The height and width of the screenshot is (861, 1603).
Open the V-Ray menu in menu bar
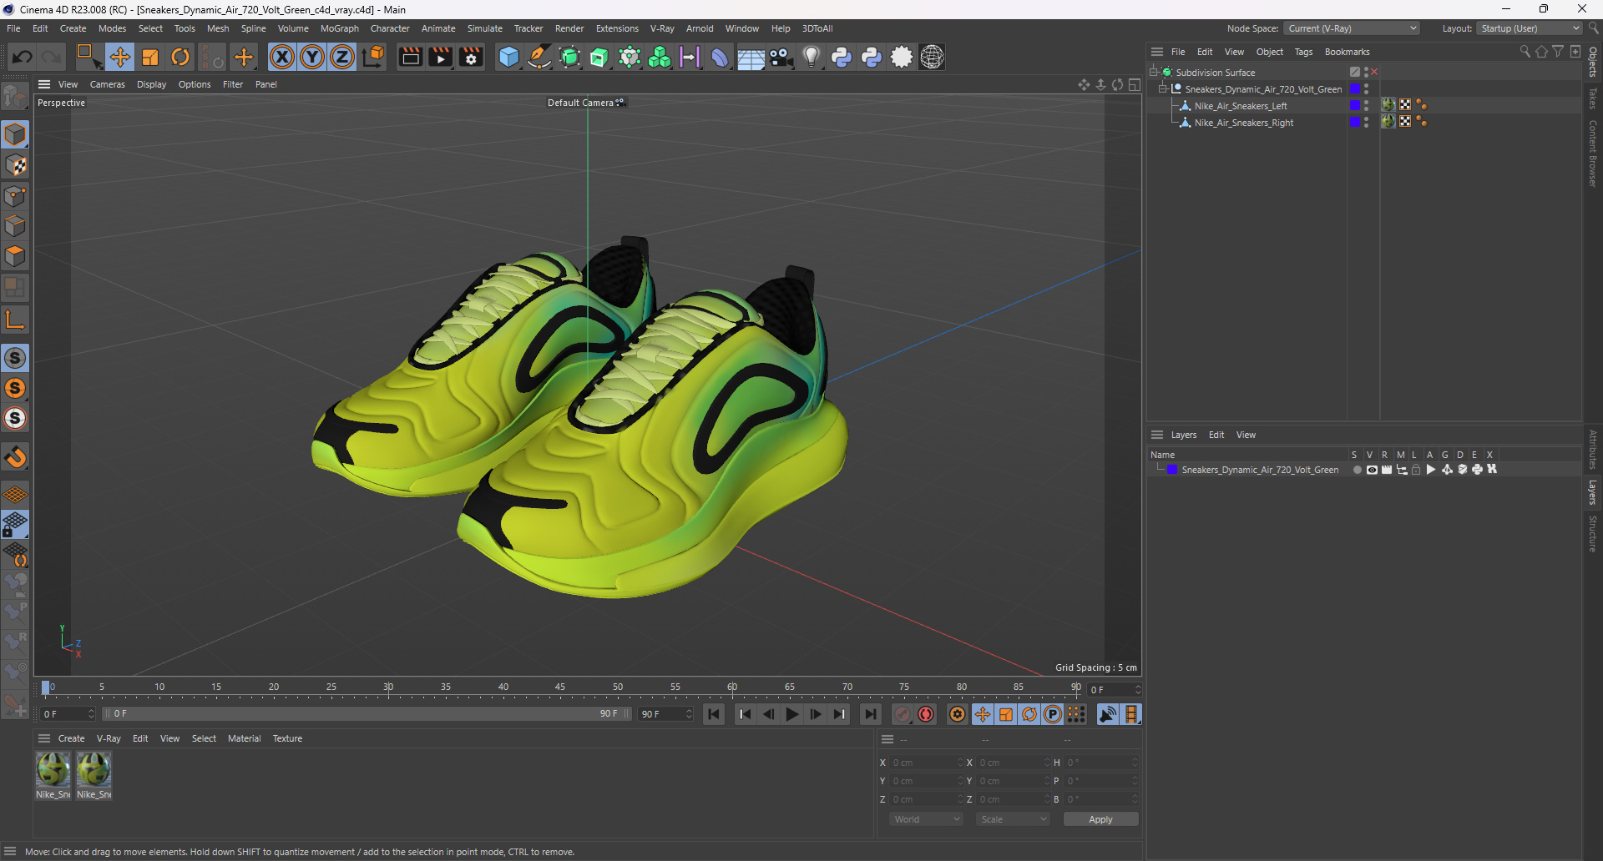pyautogui.click(x=662, y=28)
